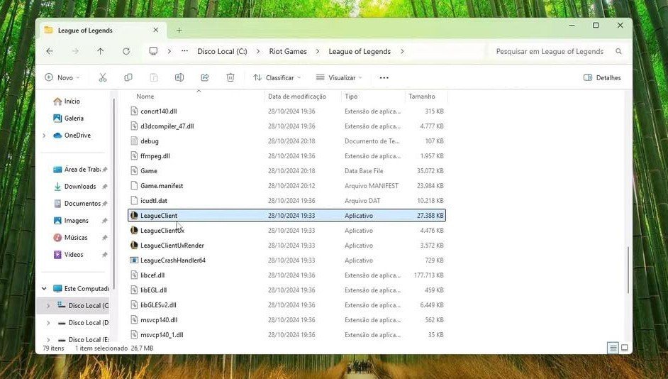The image size is (668, 379).
Task: Expand the Disco Local (C:) node
Action: tap(48, 306)
